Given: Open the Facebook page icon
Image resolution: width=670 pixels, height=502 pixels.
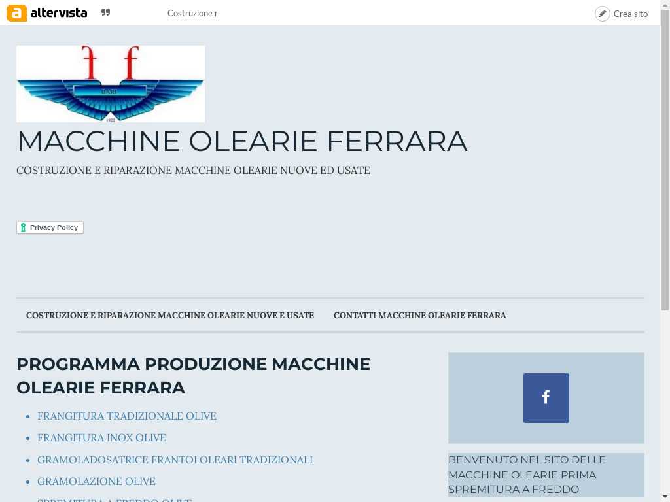Looking at the screenshot, I should point(546,398).
